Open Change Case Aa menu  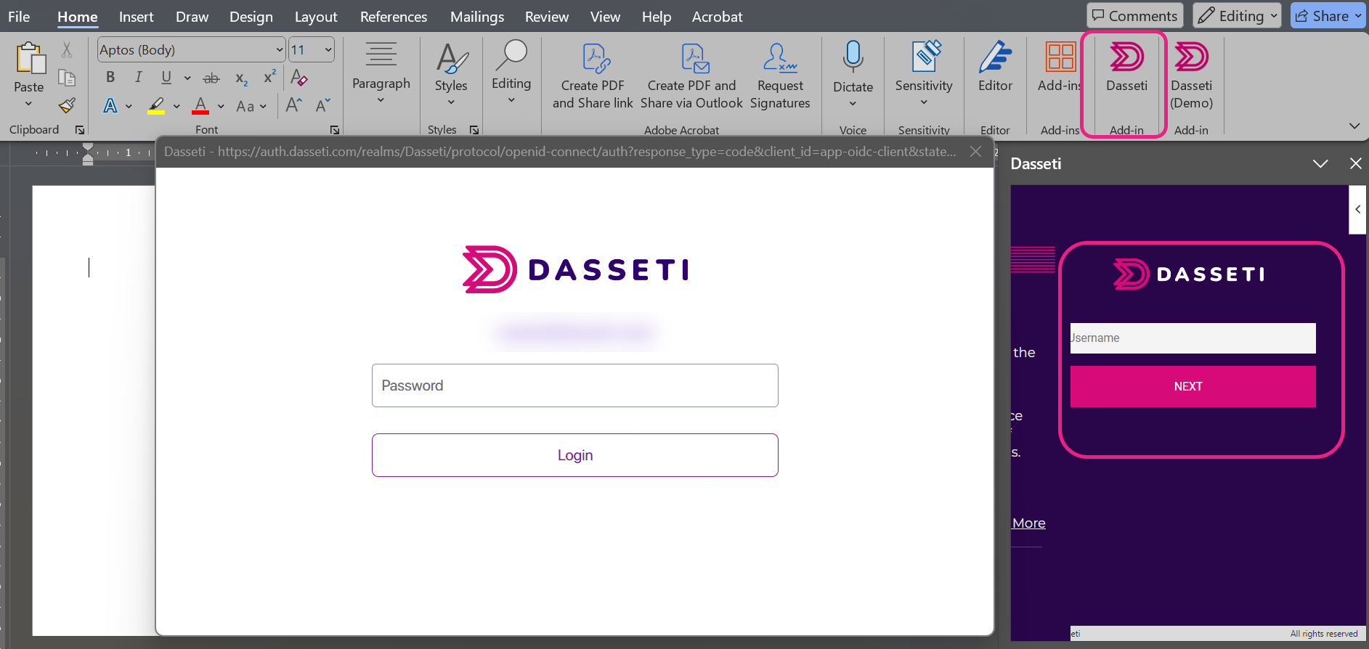(x=251, y=107)
